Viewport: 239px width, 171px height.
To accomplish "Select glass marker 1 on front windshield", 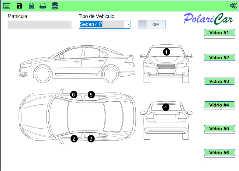I will 166,52.
